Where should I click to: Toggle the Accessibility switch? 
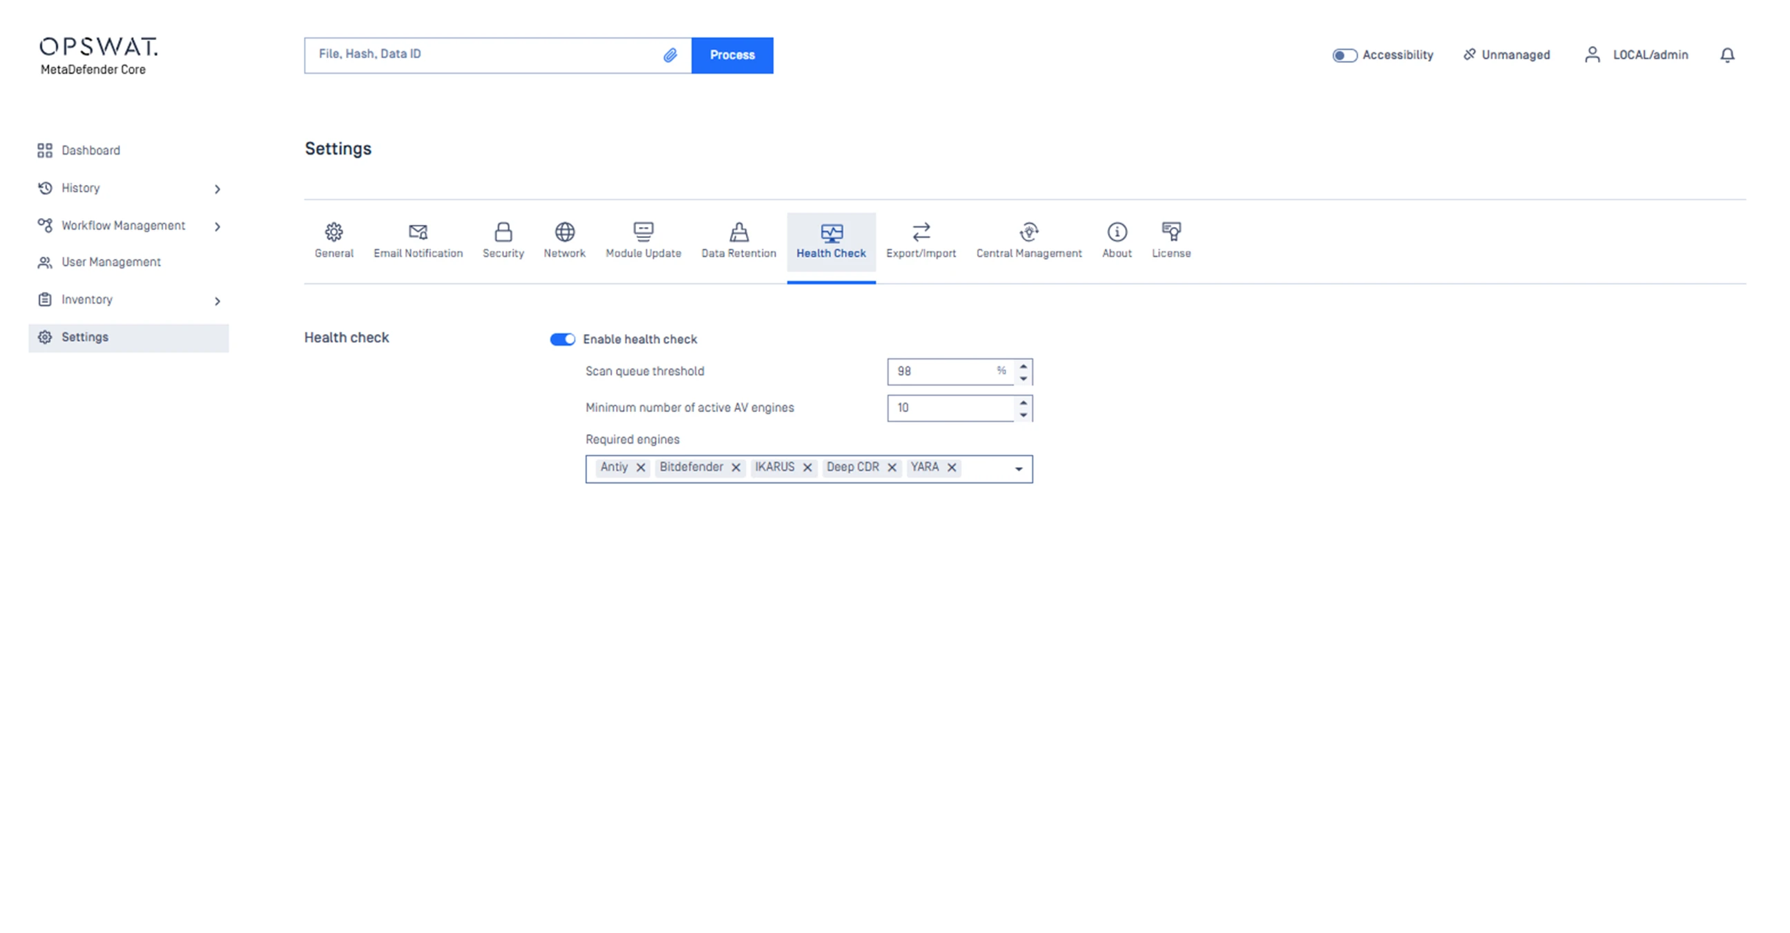[x=1344, y=55]
